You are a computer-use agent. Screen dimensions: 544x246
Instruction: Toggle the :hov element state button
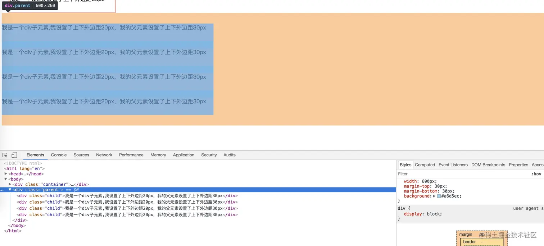pos(536,174)
